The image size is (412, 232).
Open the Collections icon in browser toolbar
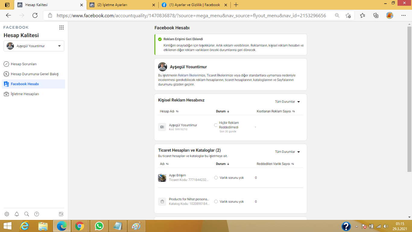pos(376,15)
